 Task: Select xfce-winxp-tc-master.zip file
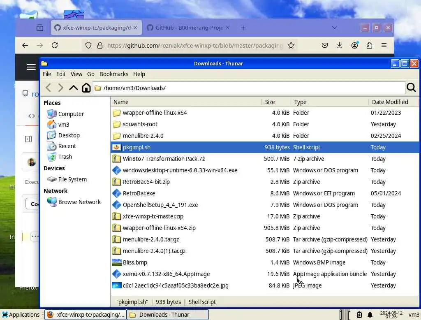[x=265, y=217]
